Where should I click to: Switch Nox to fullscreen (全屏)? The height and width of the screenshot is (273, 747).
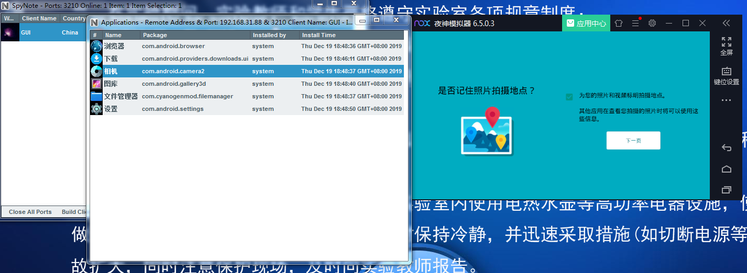[727, 47]
